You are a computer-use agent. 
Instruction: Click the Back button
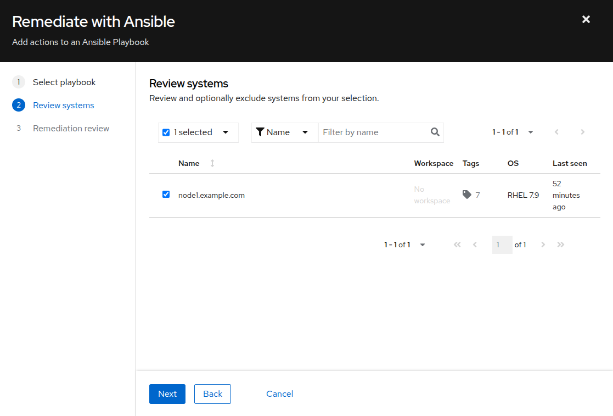pos(213,393)
